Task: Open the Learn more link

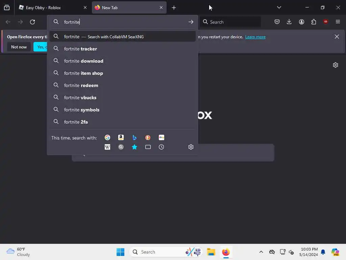Action: tap(255, 37)
